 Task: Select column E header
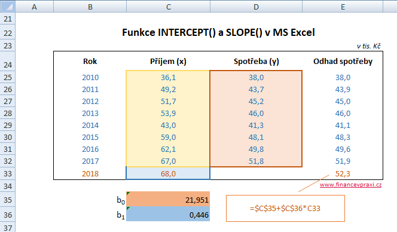pos(343,7)
